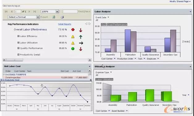Open Unit Labor Cost panel menu

[90, 66]
